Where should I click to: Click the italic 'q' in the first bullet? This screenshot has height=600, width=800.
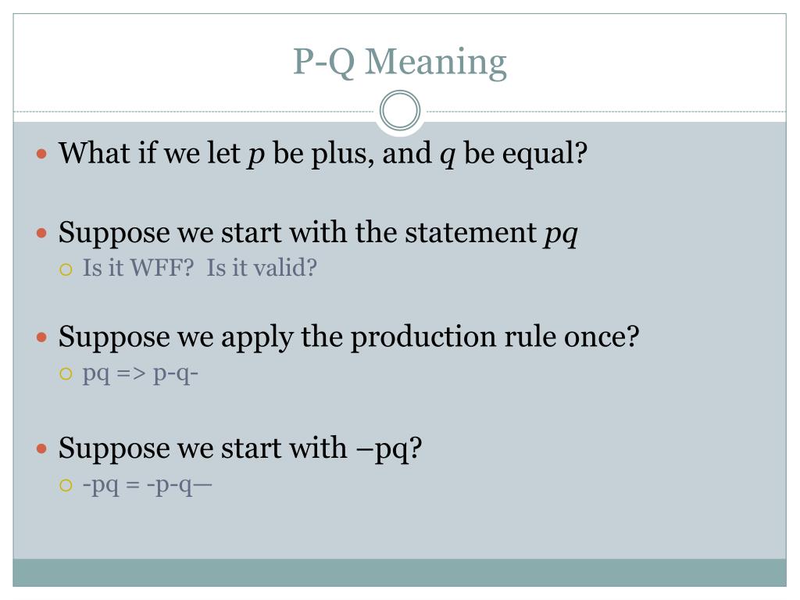click(448, 155)
